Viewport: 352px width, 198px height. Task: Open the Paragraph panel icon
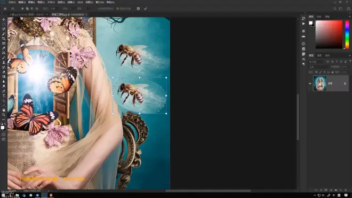click(x=303, y=64)
